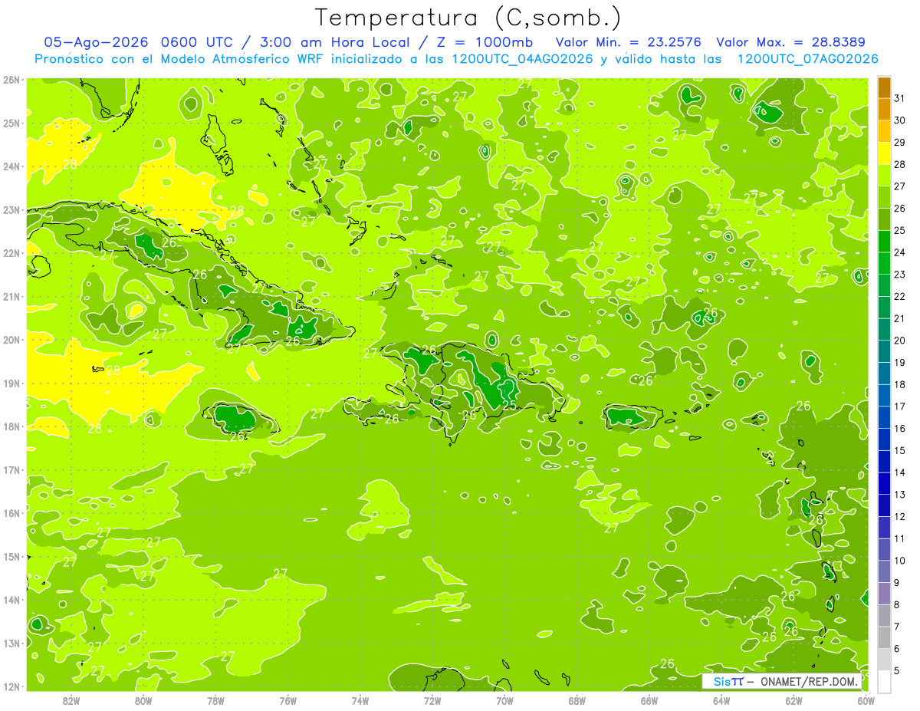Click the color legend label '20'
920x711 pixels.
coord(899,341)
